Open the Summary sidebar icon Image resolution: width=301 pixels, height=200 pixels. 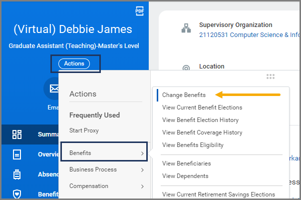click(17, 134)
